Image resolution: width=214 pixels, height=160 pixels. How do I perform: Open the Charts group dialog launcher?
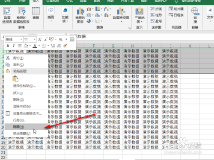(x=130, y=28)
